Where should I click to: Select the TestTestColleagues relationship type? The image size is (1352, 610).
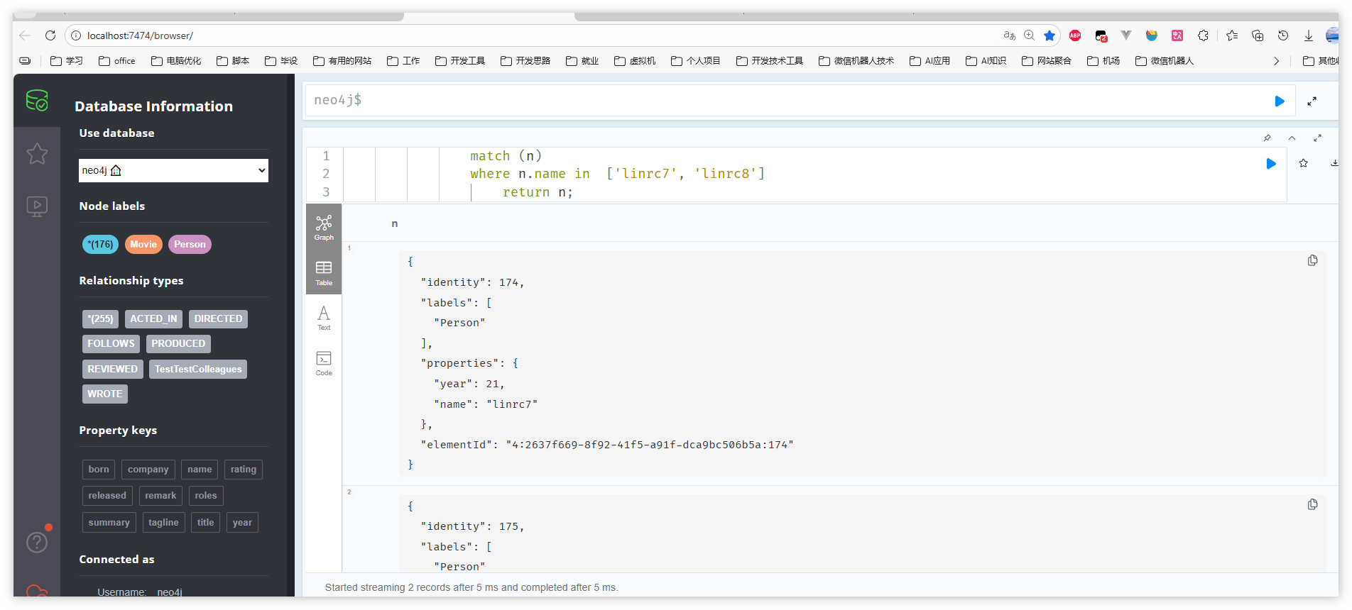coord(198,369)
